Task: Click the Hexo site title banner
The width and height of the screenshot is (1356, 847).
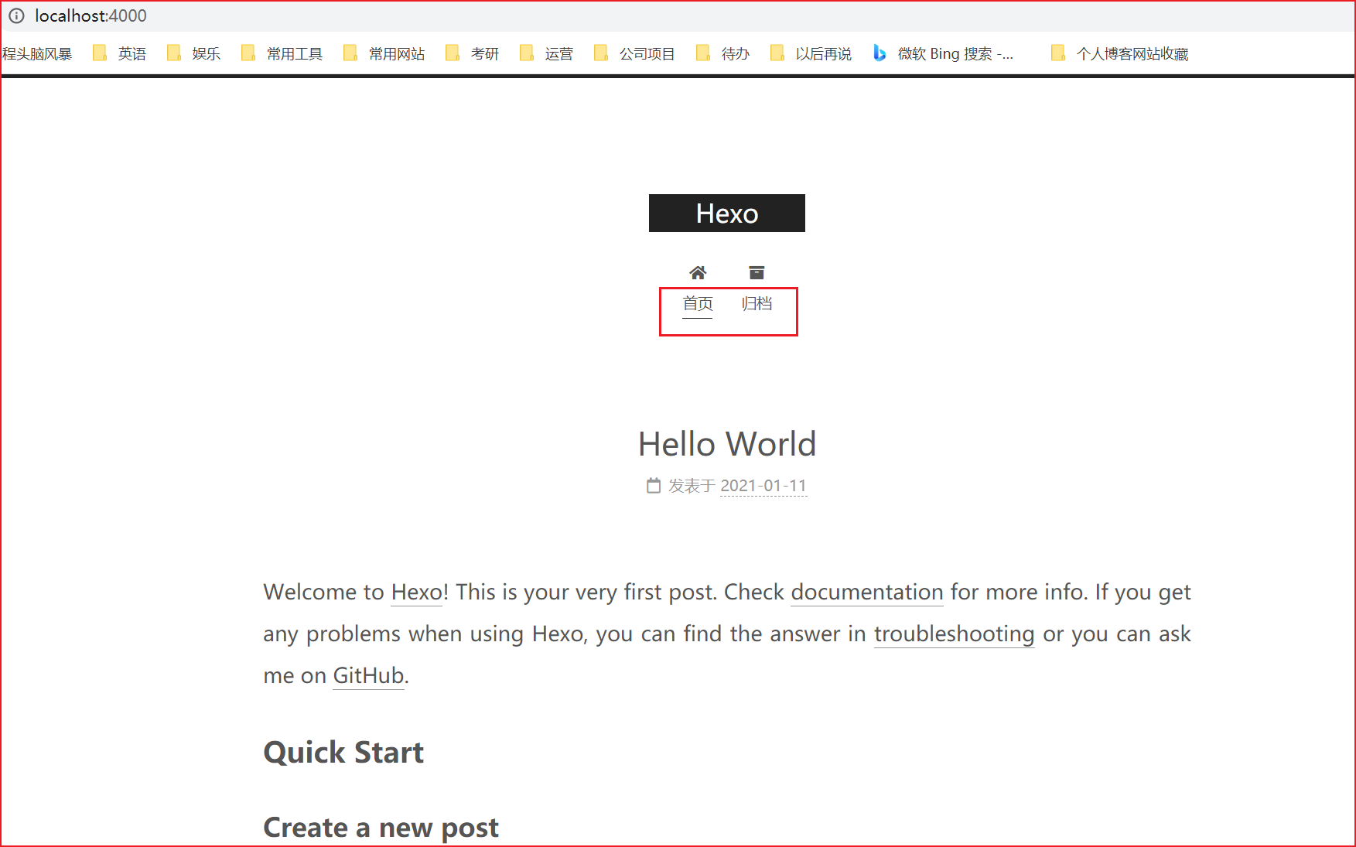Action: click(727, 213)
